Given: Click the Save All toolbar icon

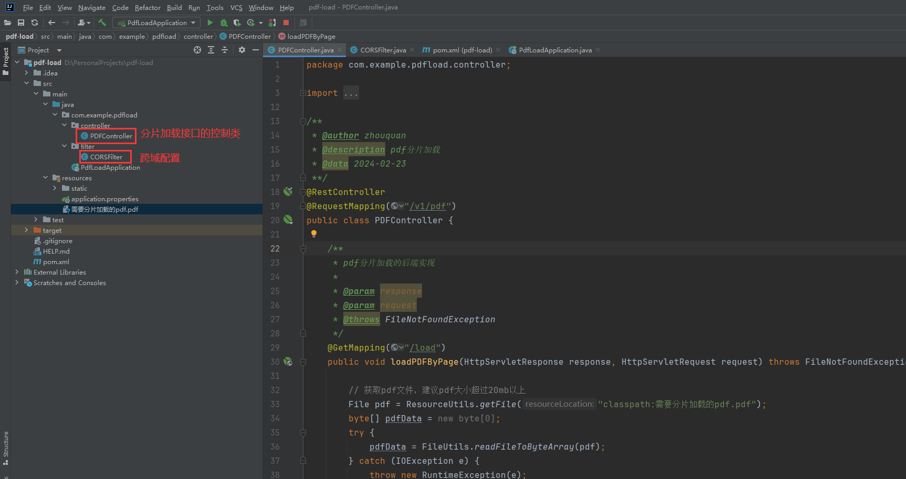Looking at the screenshot, I should pos(21,23).
